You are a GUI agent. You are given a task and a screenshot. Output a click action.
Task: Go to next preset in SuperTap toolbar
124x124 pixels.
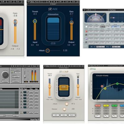point(18,66)
